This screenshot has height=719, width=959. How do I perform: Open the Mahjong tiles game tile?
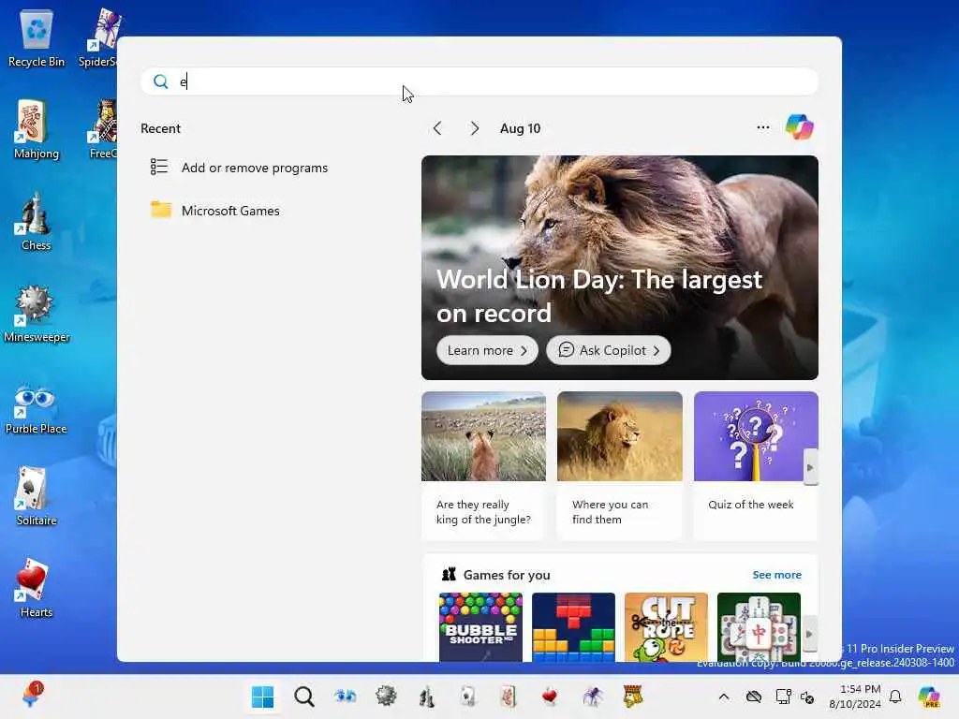coord(759,626)
